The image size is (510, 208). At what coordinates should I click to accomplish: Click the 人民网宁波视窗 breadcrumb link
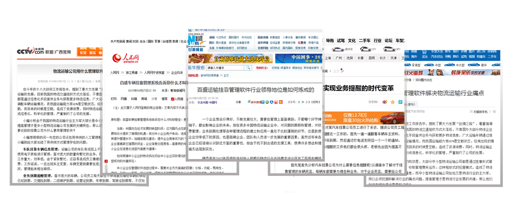tap(154, 72)
